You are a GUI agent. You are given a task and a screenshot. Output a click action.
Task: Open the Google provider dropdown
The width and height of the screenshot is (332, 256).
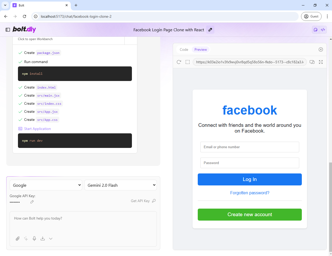tap(46, 185)
